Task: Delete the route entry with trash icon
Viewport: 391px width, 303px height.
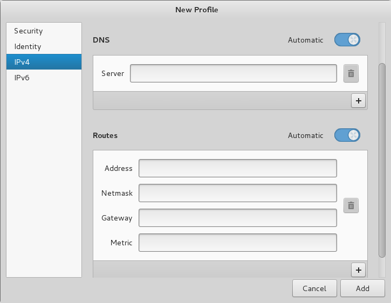Action: pyautogui.click(x=351, y=205)
